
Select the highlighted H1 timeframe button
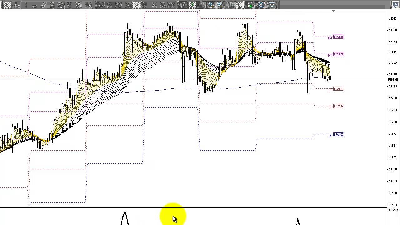[137, 5]
